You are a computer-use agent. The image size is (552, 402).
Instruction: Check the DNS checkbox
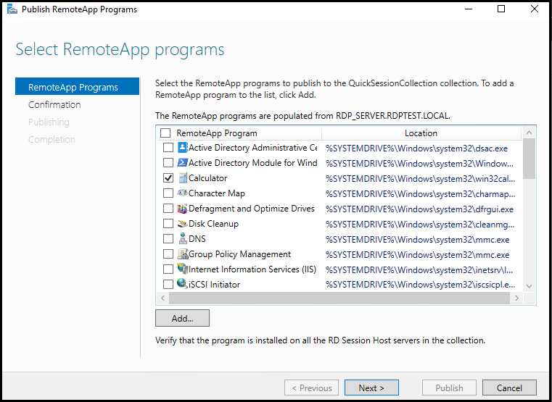click(168, 238)
